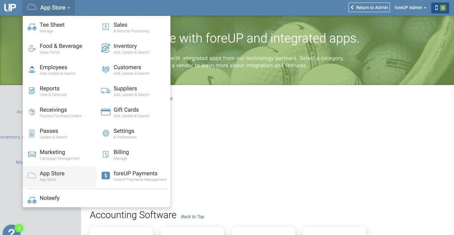Collapse the App Store dropdown in header
Screen dimensions: 454x235
pyautogui.click(x=49, y=8)
